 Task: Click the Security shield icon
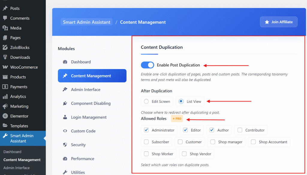(x=65, y=145)
